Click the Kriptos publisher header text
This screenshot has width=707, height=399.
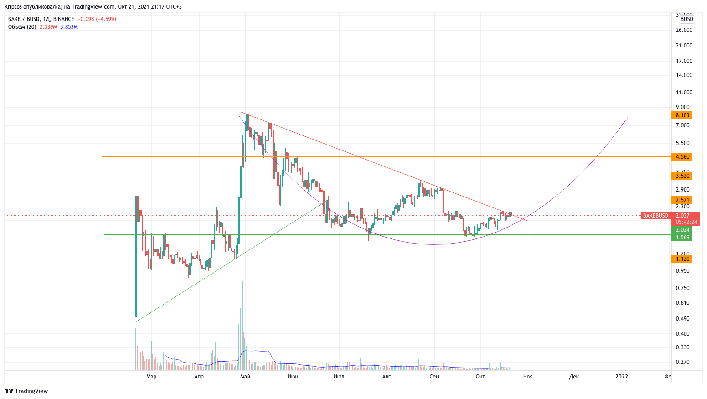coord(93,7)
